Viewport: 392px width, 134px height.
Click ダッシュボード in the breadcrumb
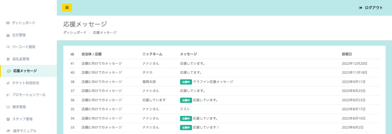(75, 33)
